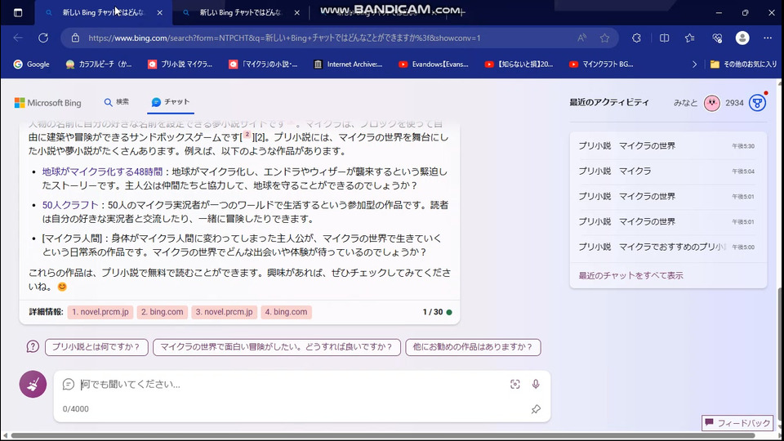Click 最近のチャットをすべて表示 link
This screenshot has width=784, height=441.
[631, 275]
